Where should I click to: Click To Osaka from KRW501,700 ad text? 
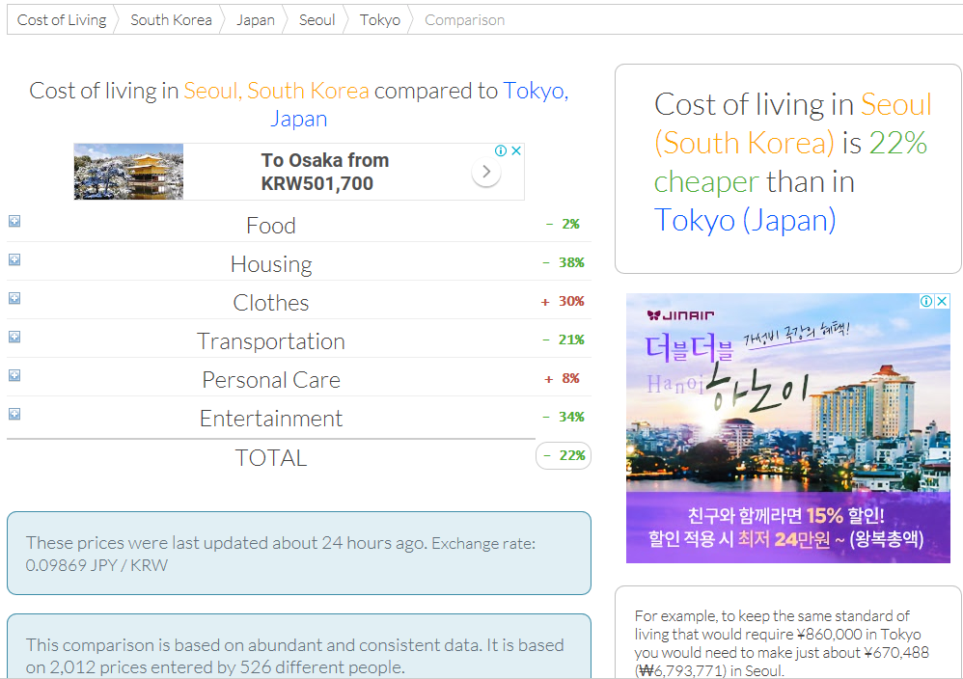(x=325, y=172)
